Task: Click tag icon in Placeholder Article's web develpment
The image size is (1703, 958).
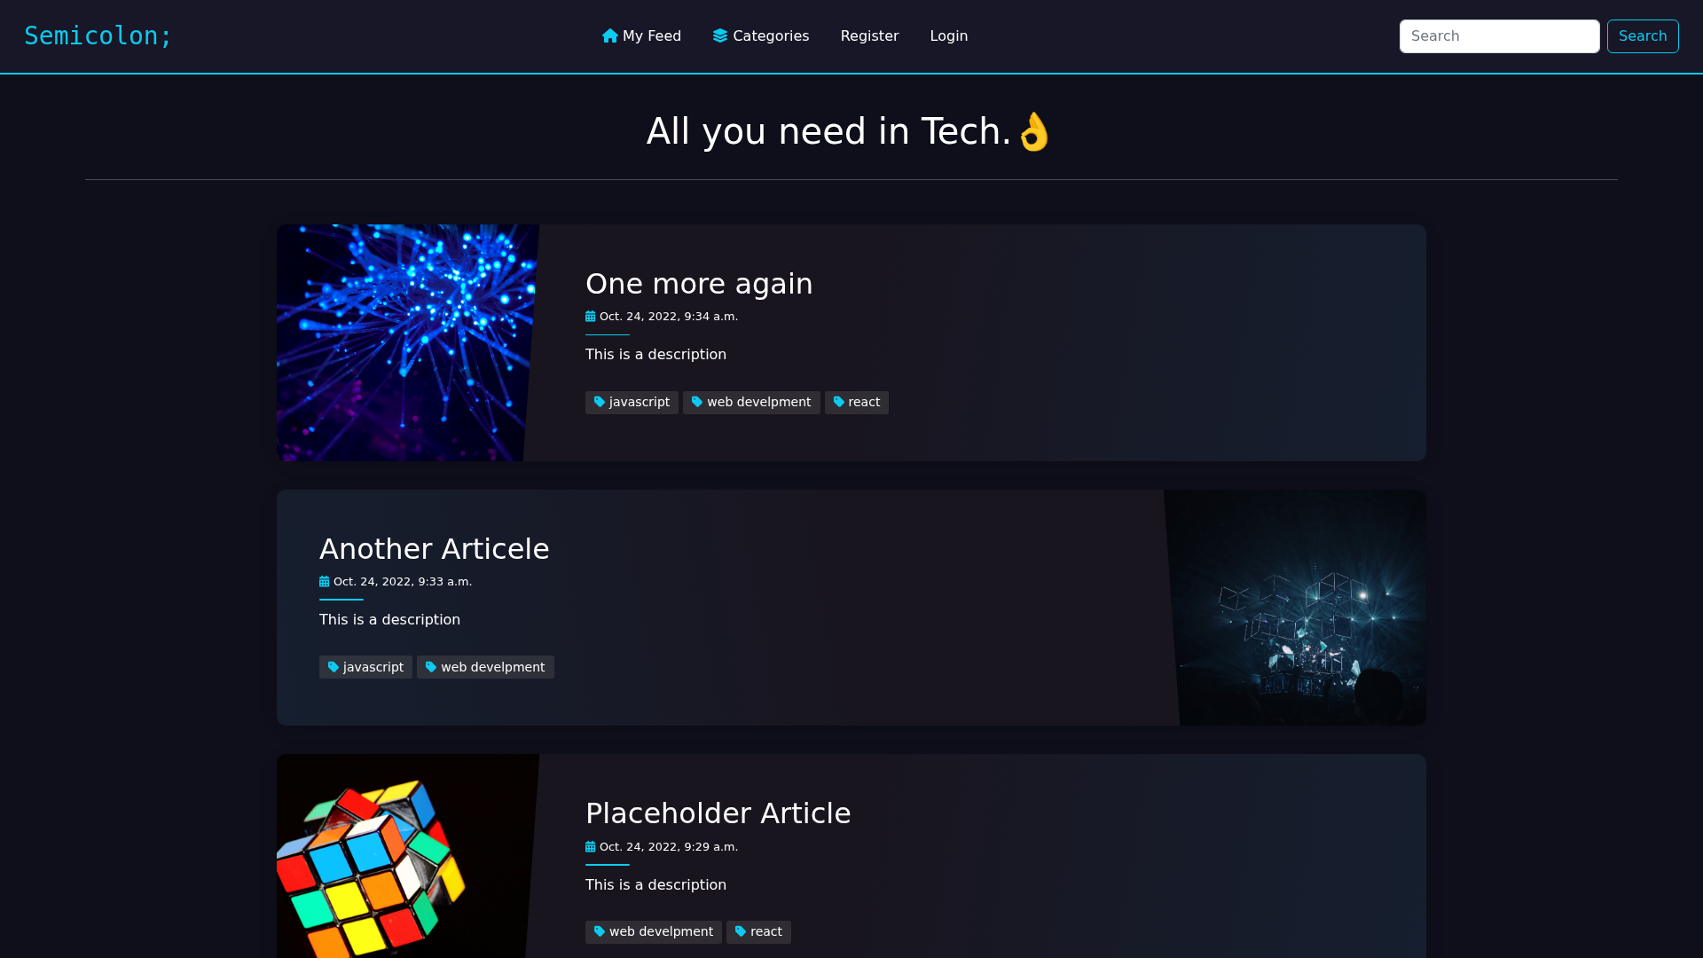Action: pyautogui.click(x=600, y=931)
